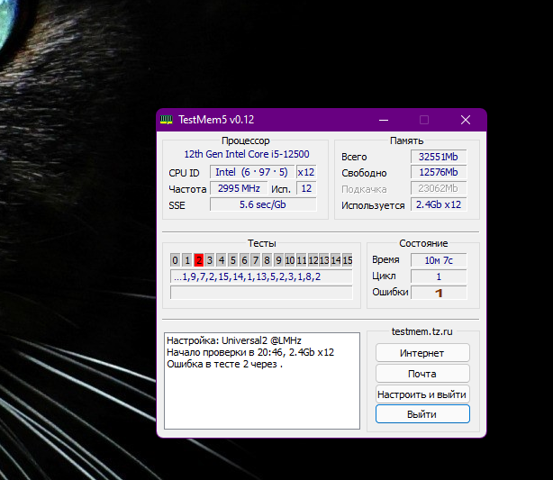This screenshot has width=553, height=480.
Task: Click the Свободно label
Action: click(364, 173)
